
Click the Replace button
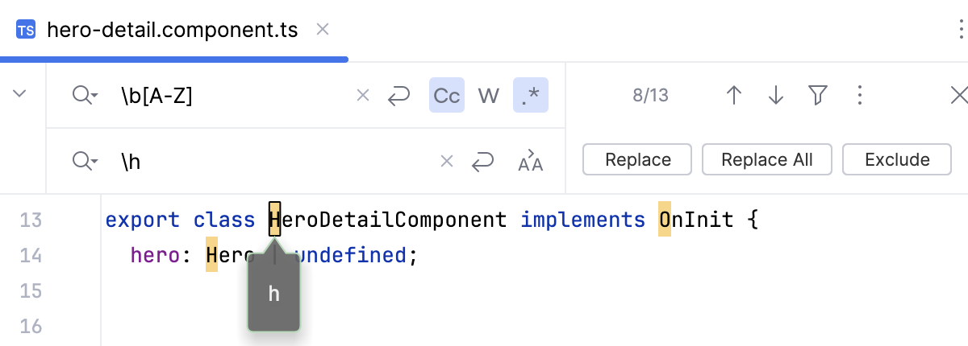click(637, 159)
